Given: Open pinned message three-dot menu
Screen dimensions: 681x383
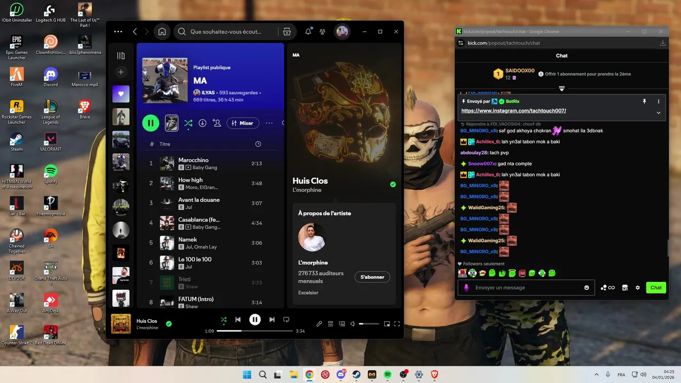Looking at the screenshot, I should coord(658,101).
